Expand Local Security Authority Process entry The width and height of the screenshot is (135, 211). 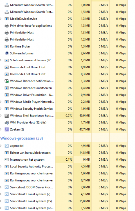tap(1, 167)
